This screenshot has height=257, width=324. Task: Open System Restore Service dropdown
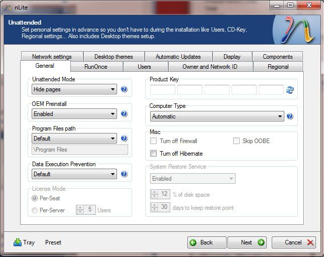click(x=193, y=179)
